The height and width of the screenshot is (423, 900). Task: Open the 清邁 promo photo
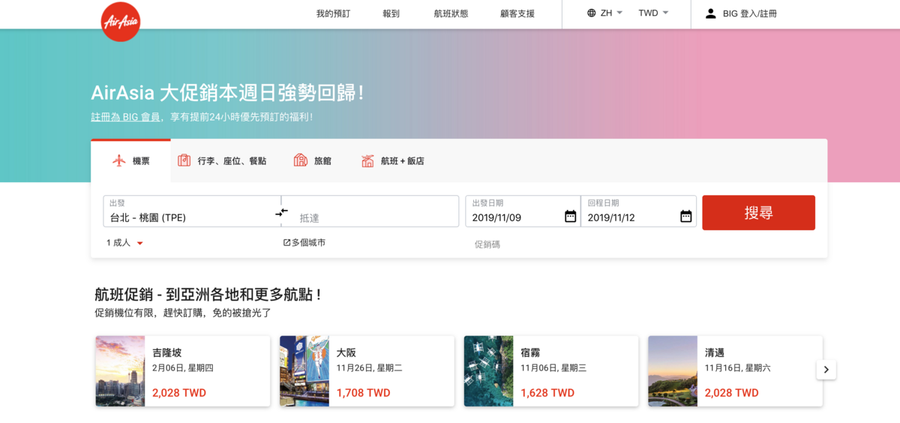tap(673, 371)
